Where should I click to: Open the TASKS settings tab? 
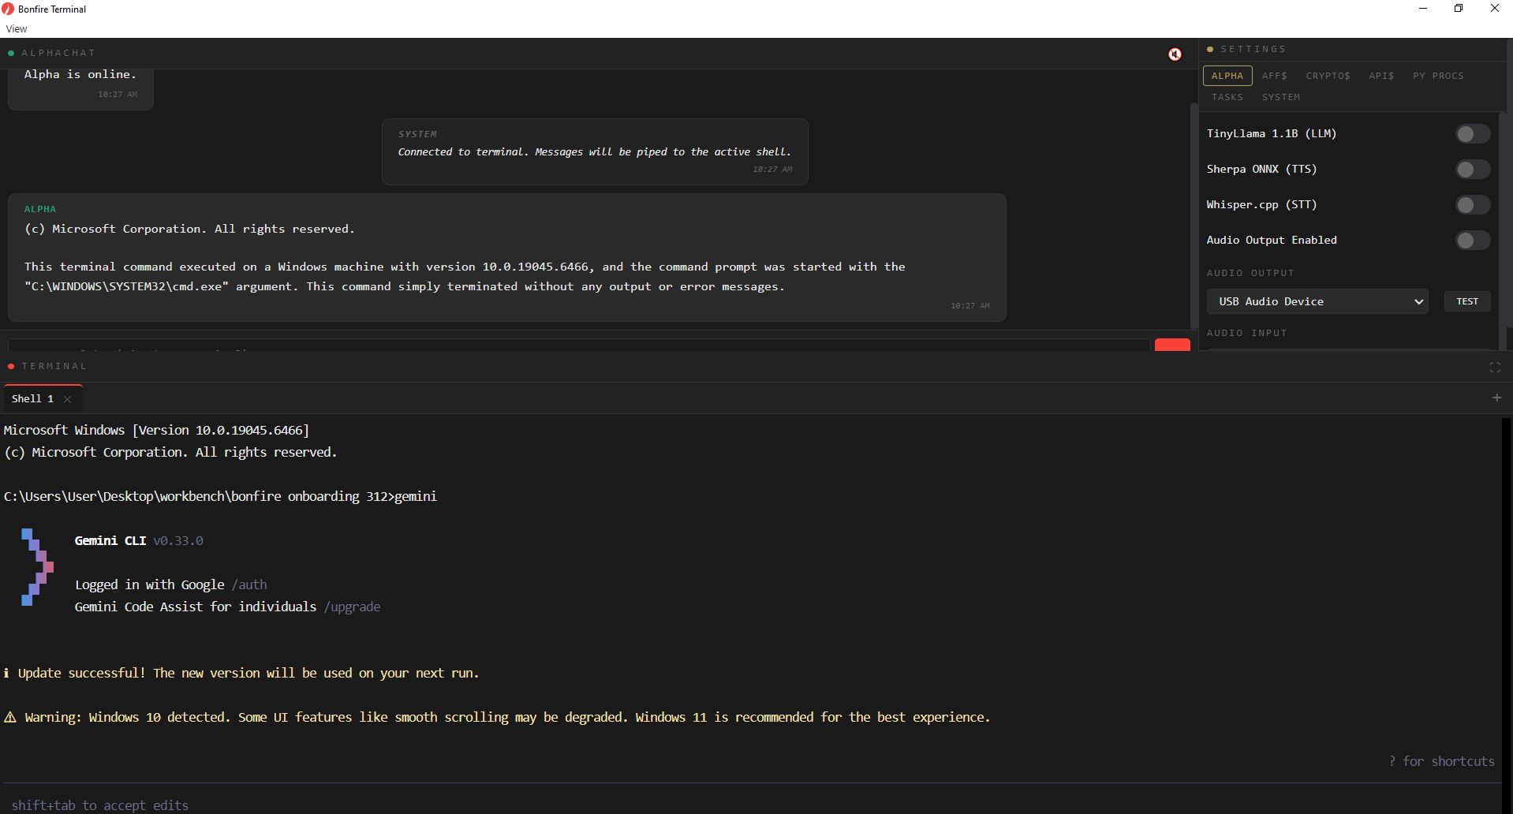[x=1227, y=97]
